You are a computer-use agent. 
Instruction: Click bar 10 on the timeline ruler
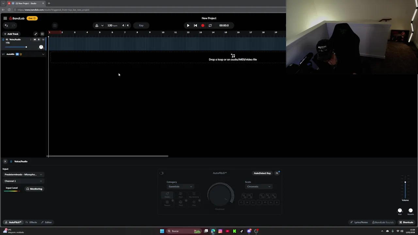coord(163,32)
